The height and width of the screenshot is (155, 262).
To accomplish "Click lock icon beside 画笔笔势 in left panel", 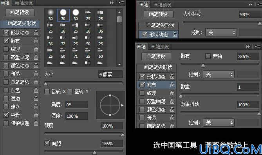I will (x=36, y=82).
